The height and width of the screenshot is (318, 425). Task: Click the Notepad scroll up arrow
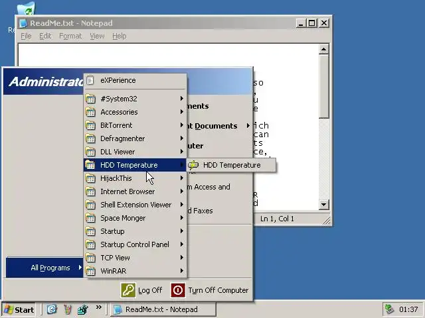click(323, 49)
